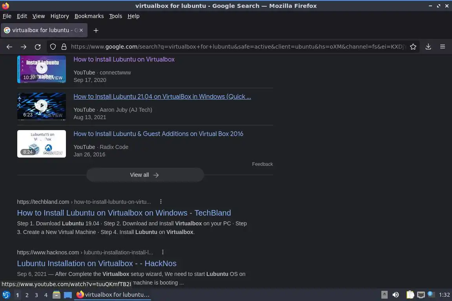This screenshot has height=301, width=452.
Task: Open the three-dot menu beside techbland.com
Action: [x=161, y=201]
